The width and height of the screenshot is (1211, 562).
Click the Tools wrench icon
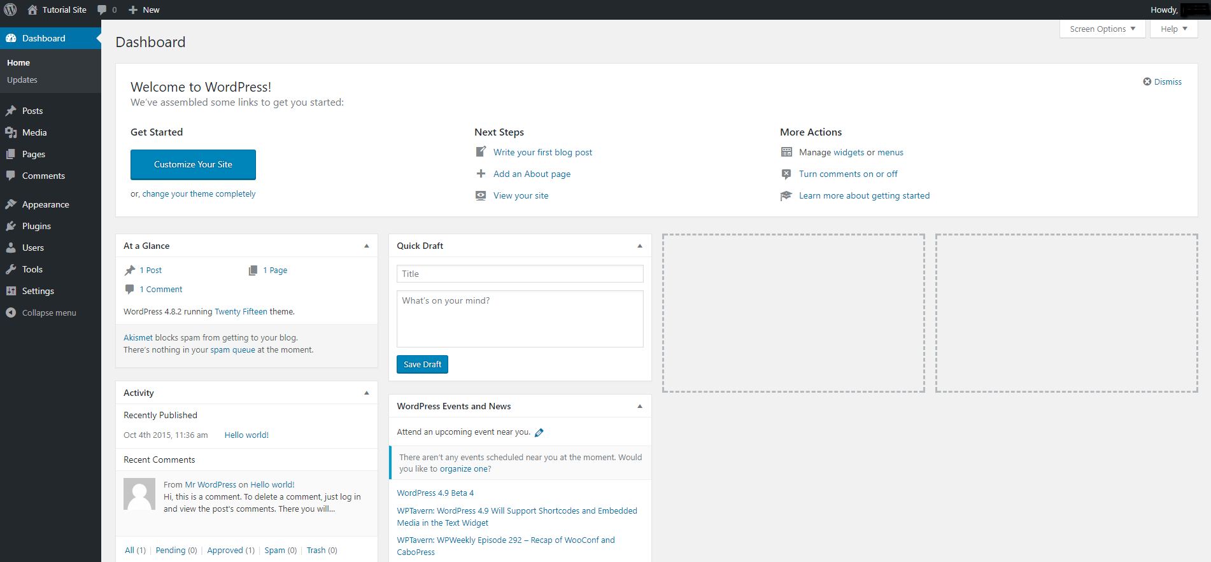pyautogui.click(x=11, y=269)
